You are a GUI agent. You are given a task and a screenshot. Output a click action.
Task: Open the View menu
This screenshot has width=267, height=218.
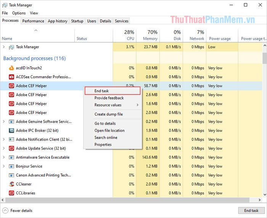click(x=34, y=13)
